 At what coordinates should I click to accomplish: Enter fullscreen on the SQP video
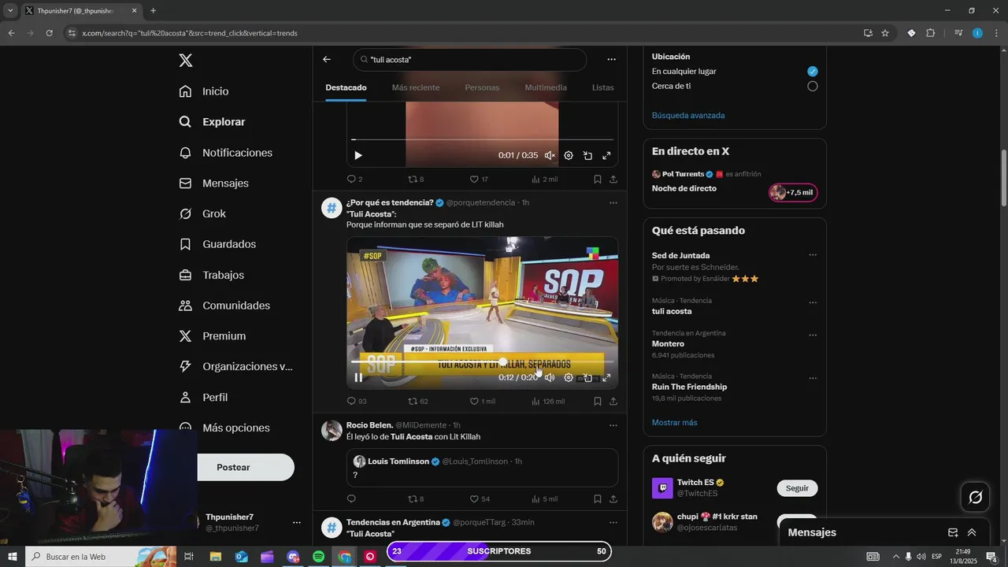click(606, 377)
